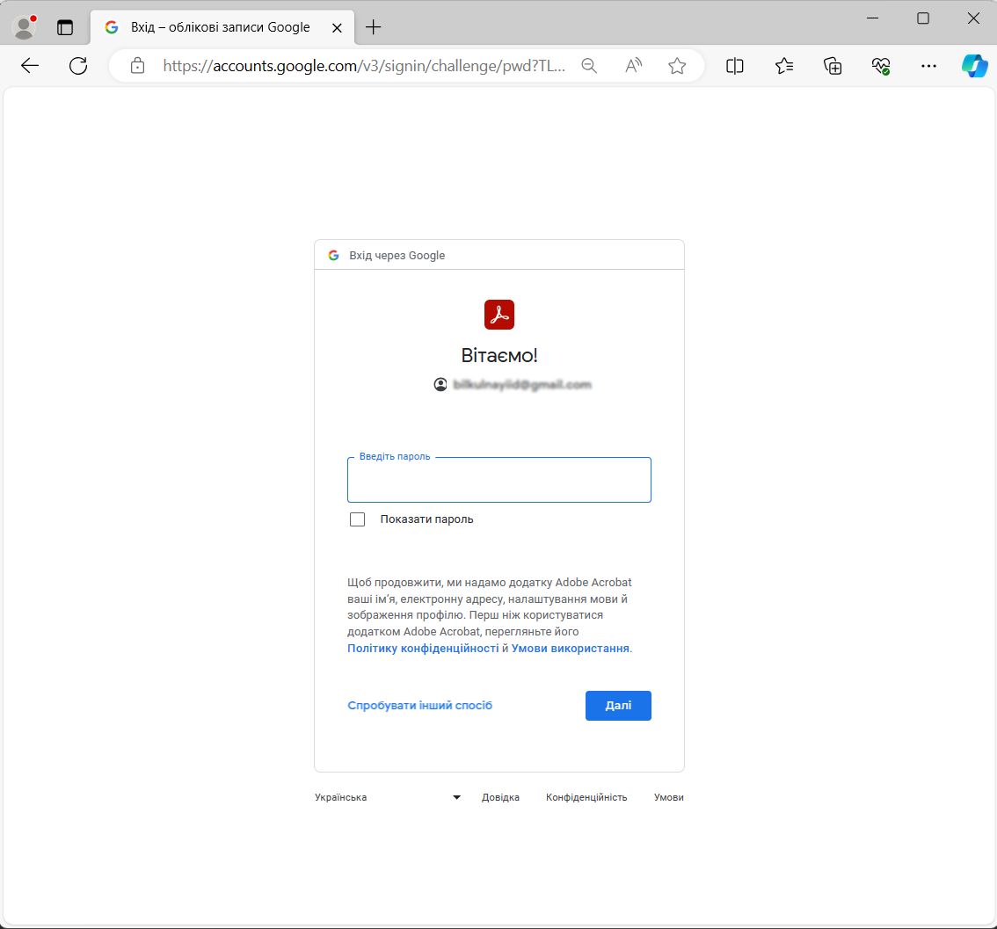Click the site security lock icon
This screenshot has height=929, width=997.
click(137, 65)
